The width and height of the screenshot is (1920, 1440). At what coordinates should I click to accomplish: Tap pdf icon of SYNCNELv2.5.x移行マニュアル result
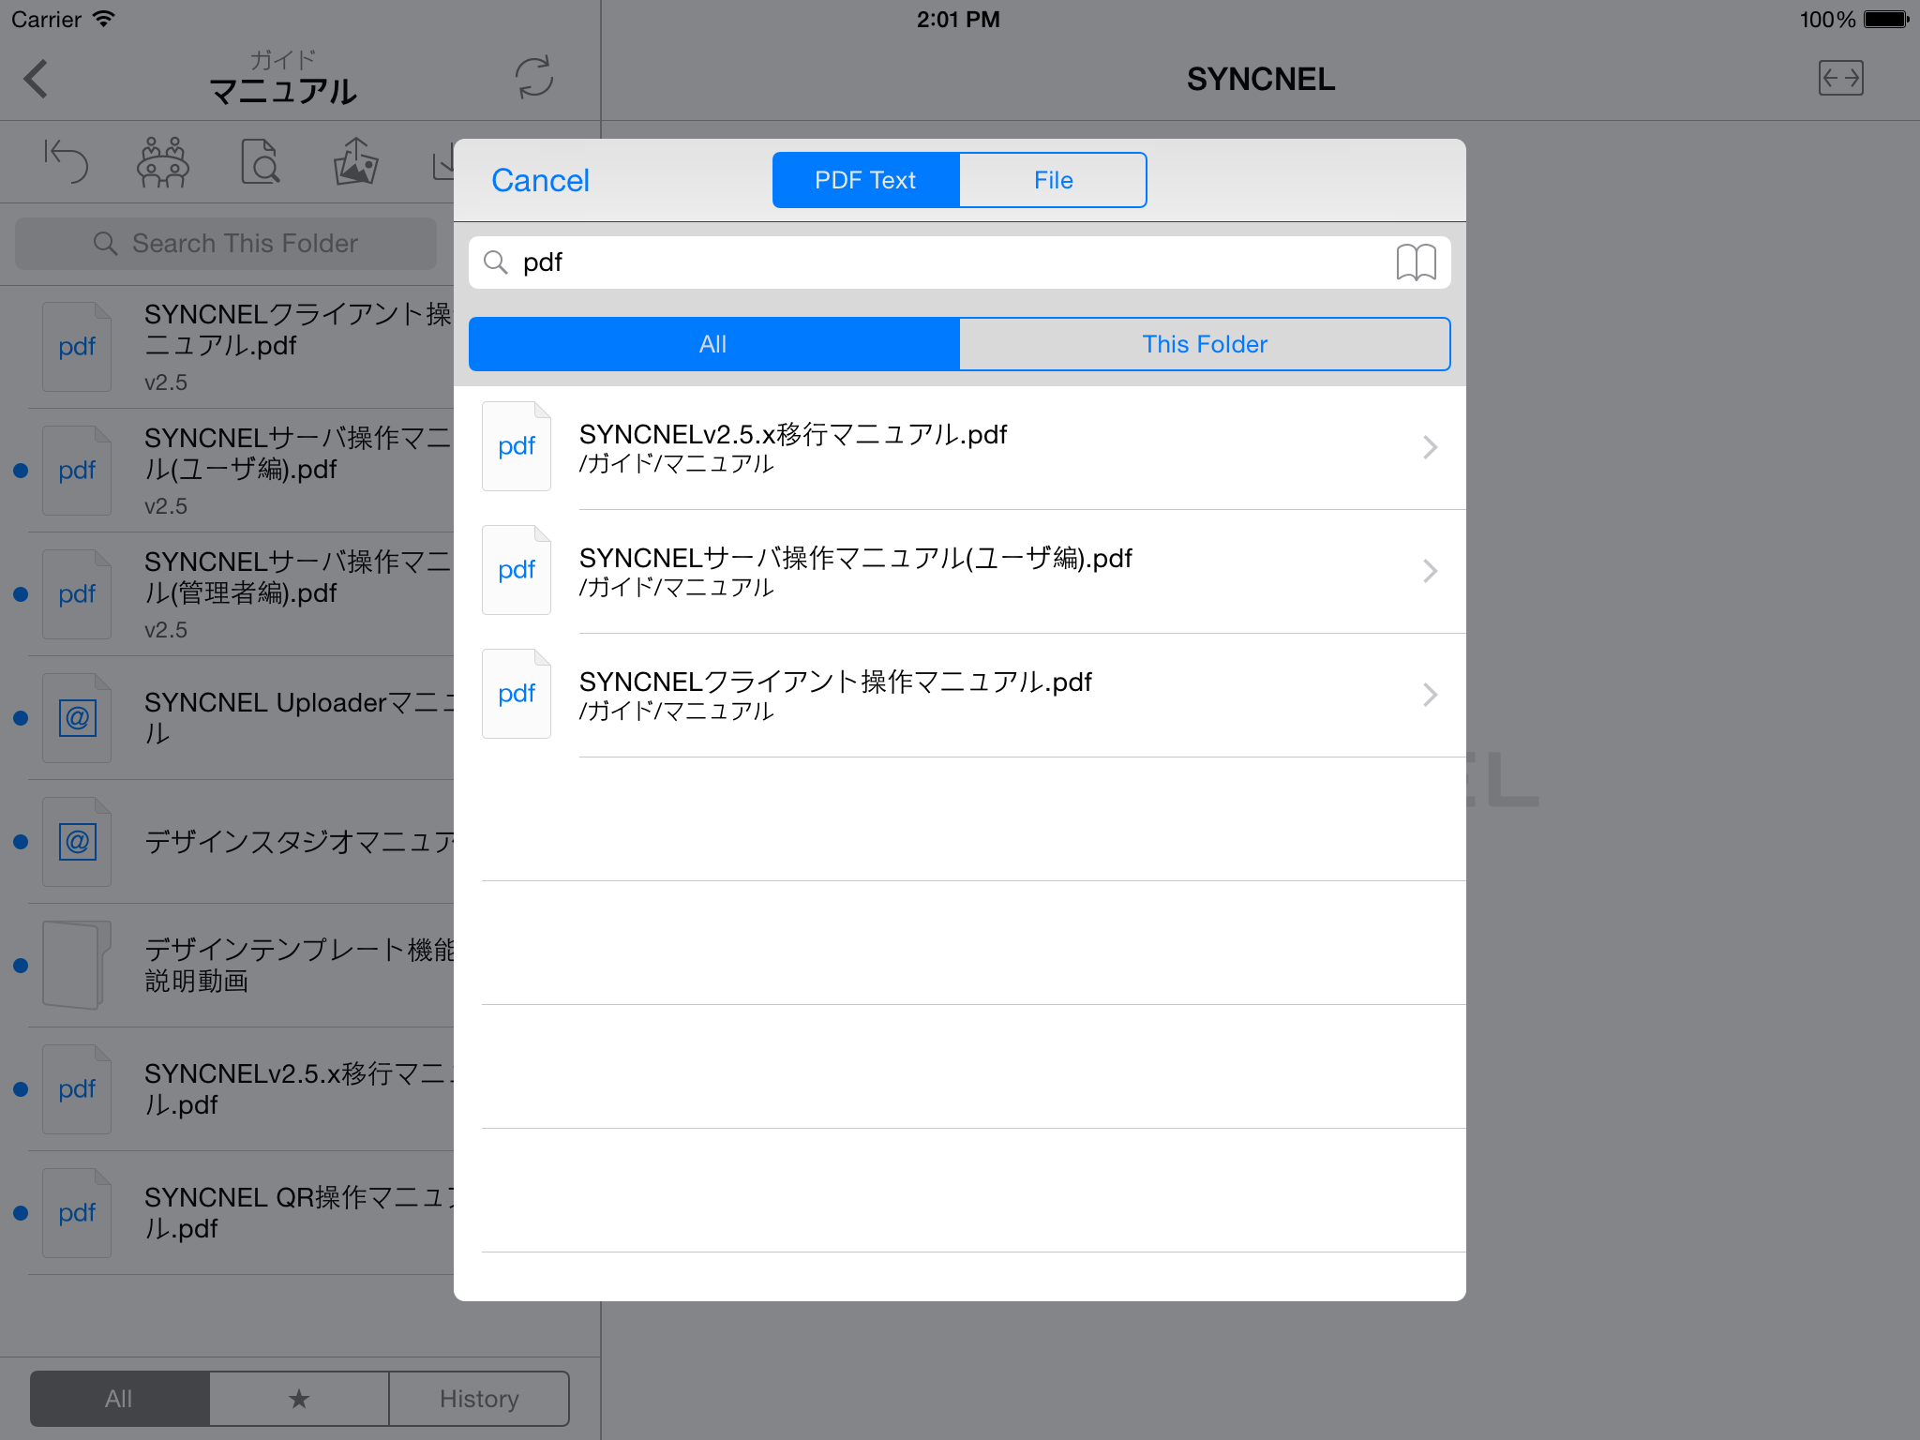click(517, 446)
